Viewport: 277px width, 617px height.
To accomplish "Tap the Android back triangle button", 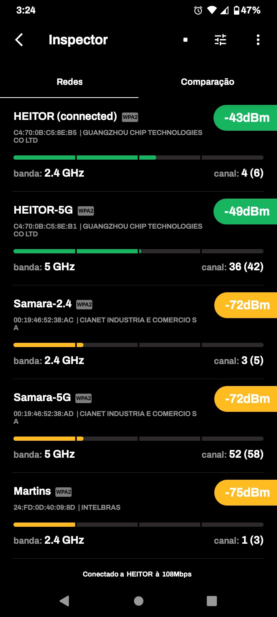I will click(64, 600).
